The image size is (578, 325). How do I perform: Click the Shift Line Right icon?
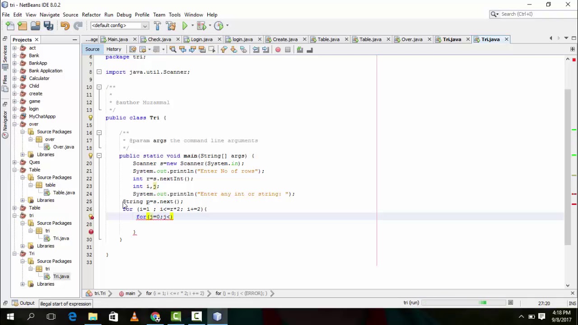click(x=266, y=50)
